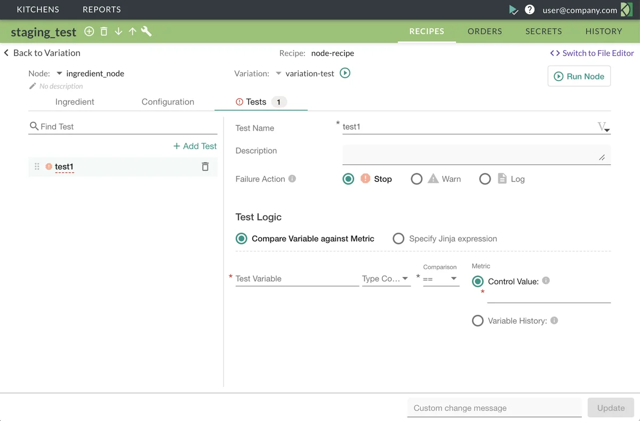Screen dimensions: 640x421
Task: Choose Specify Jinja expression option
Action: (398, 239)
